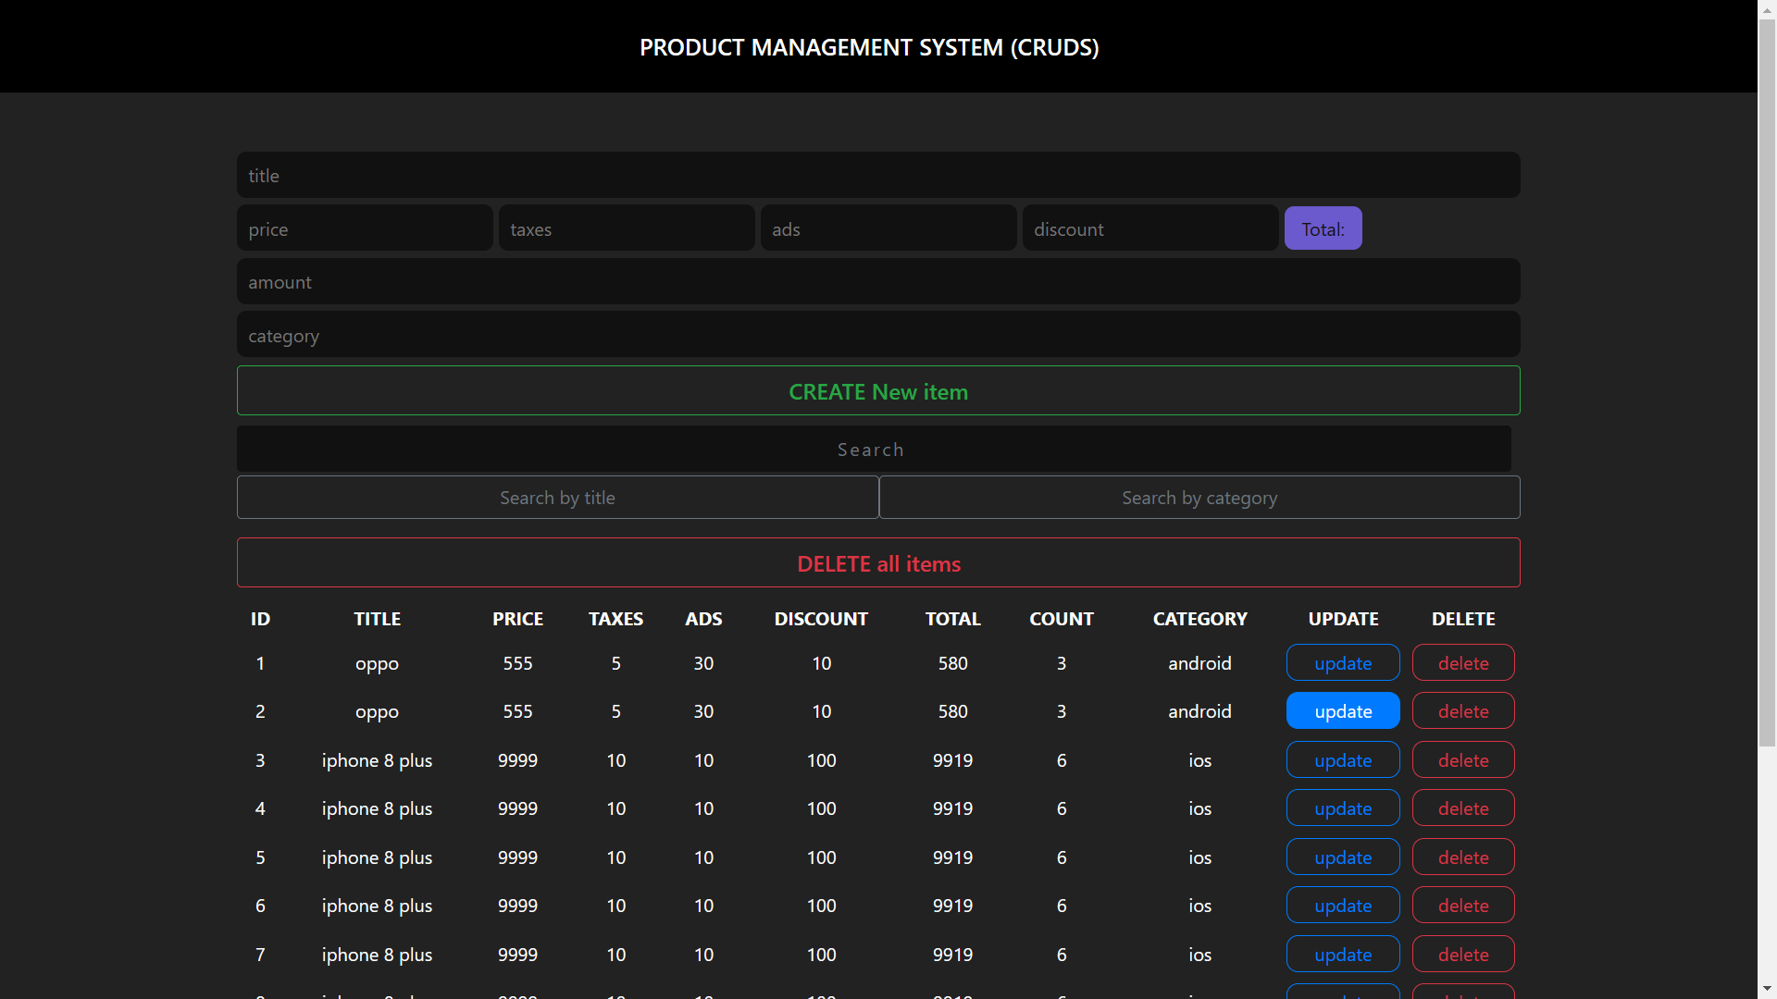Click title cell oppo in row 1
Screen dimensions: 1777x999
coord(377,663)
